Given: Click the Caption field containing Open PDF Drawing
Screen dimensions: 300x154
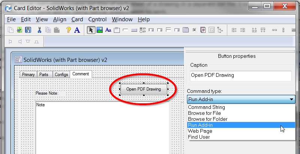Looking at the screenshot, I should click(x=241, y=75).
